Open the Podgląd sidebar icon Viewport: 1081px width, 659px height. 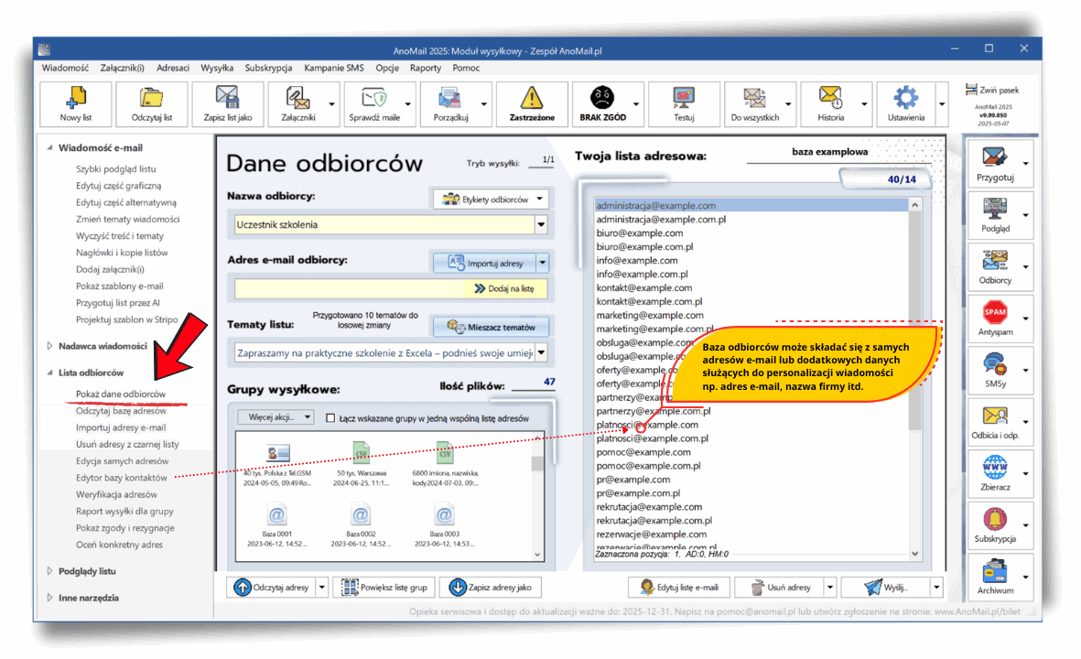click(995, 215)
